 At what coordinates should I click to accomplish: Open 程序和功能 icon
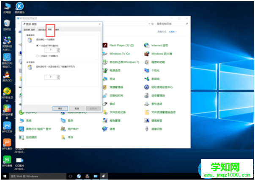(x=146, y=62)
